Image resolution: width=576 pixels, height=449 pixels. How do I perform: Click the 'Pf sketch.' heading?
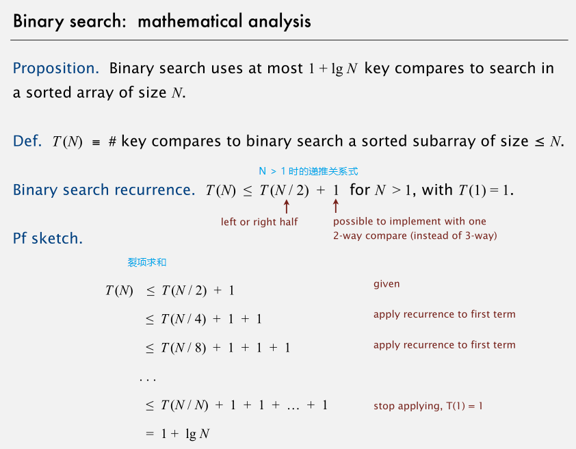click(48, 239)
